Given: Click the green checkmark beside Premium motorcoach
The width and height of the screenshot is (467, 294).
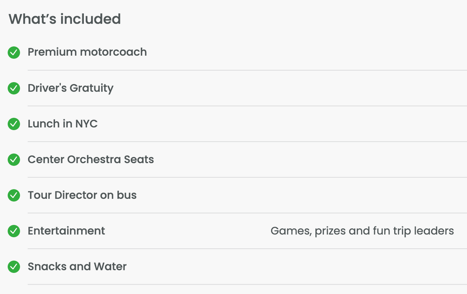Looking at the screenshot, I should [x=14, y=52].
